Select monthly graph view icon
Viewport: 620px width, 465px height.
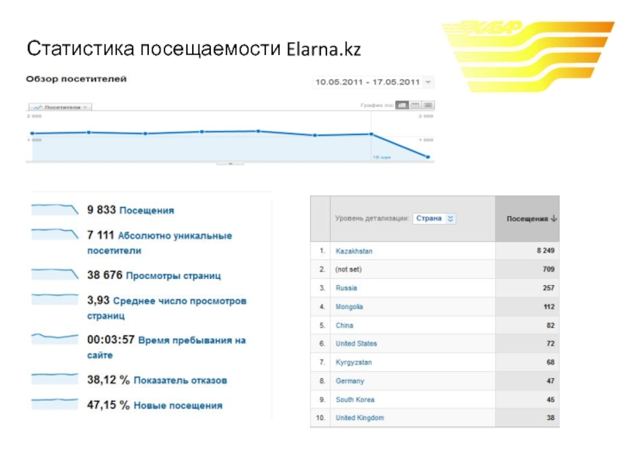429,105
